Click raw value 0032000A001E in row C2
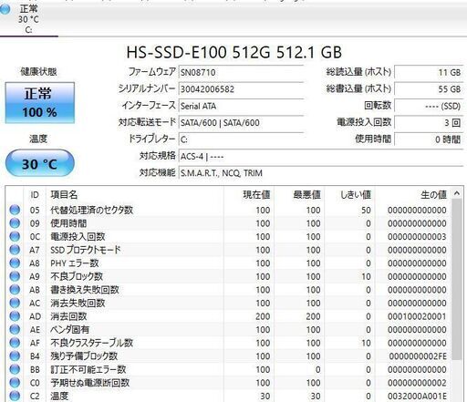 (417, 396)
